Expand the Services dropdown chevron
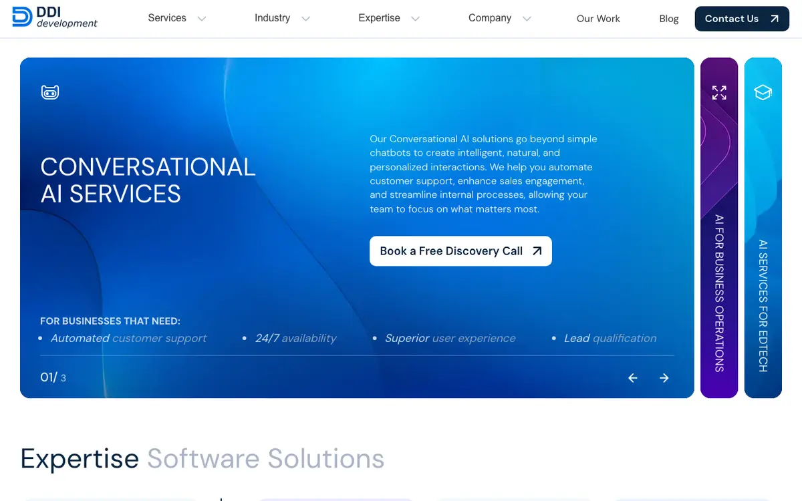The width and height of the screenshot is (802, 501). coord(202,19)
